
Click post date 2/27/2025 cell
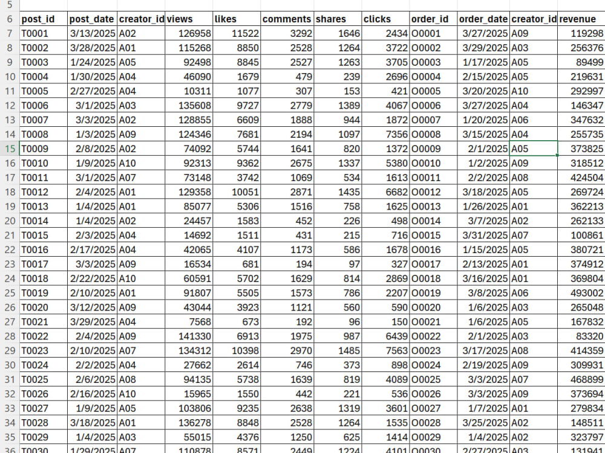pyautogui.click(x=92, y=91)
